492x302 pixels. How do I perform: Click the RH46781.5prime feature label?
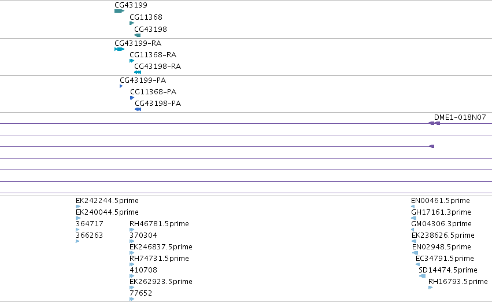(x=159, y=223)
